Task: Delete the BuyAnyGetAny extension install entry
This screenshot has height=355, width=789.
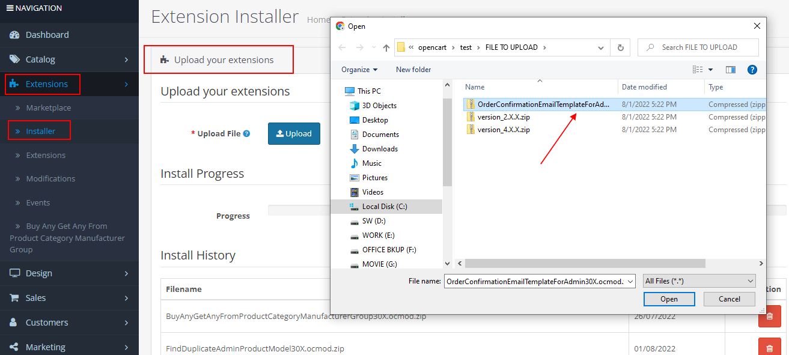Action: [769, 316]
